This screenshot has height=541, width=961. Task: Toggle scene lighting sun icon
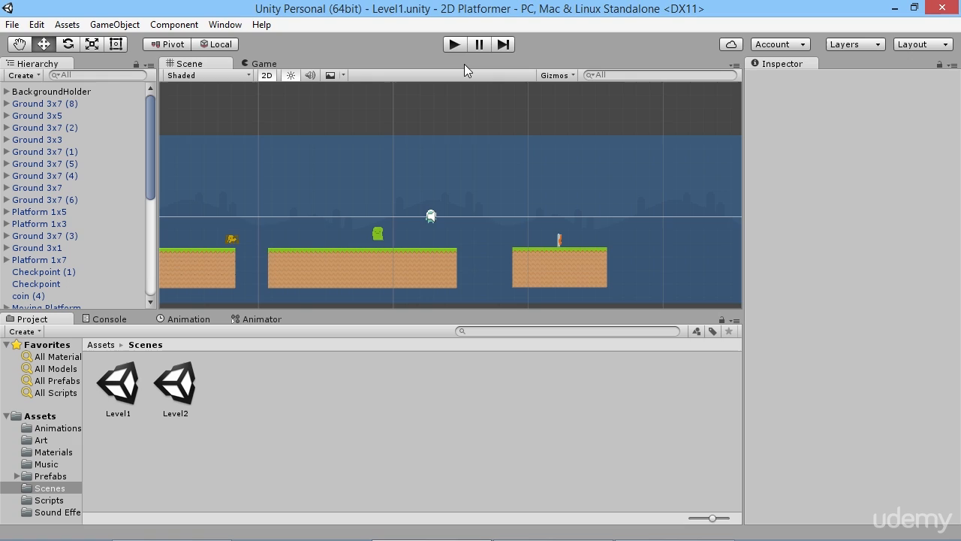pyautogui.click(x=291, y=75)
